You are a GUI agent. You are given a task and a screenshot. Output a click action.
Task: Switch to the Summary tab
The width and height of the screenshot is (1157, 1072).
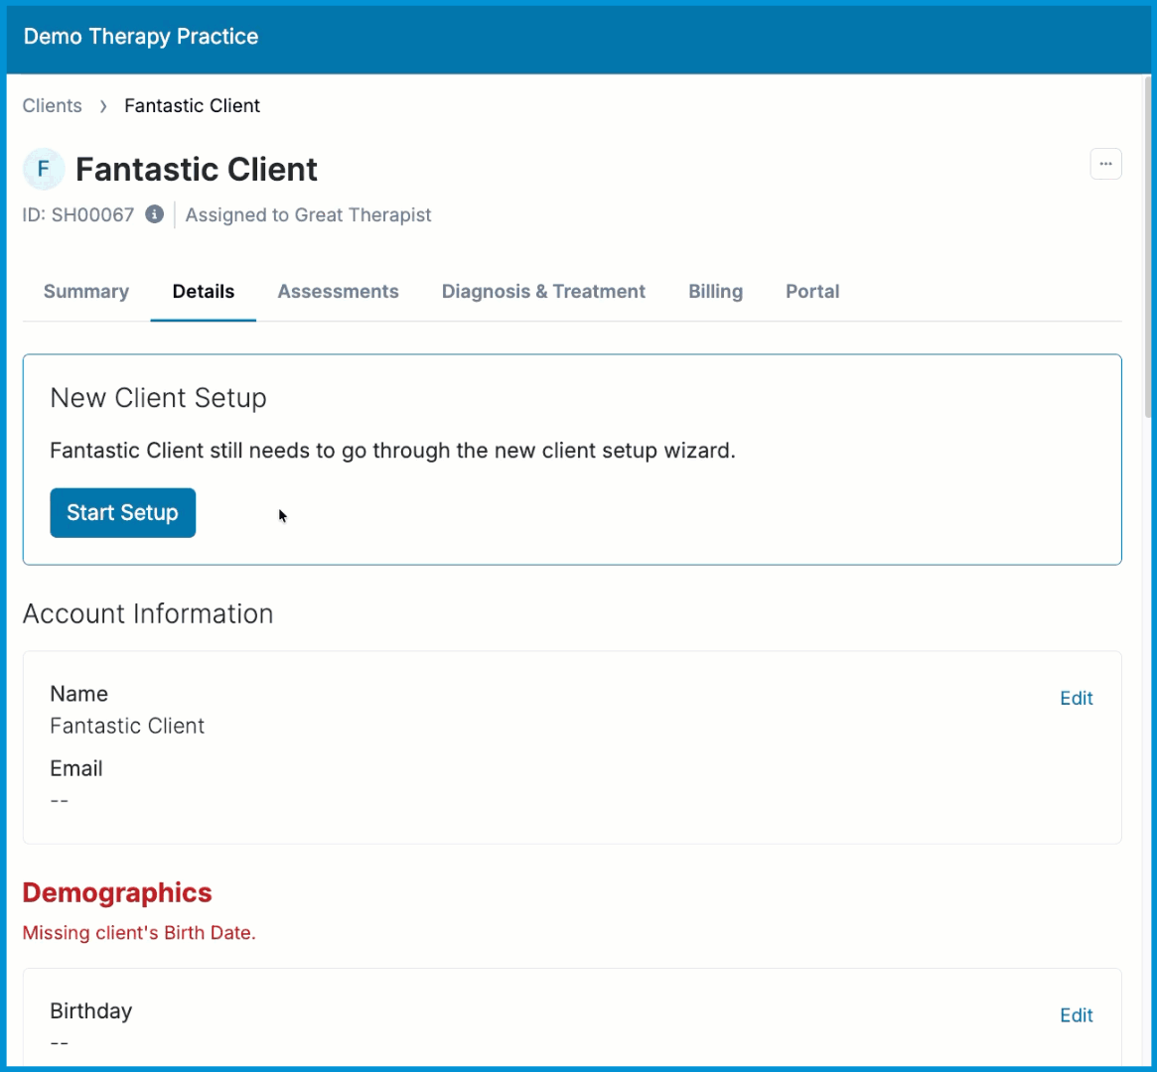coord(86,291)
